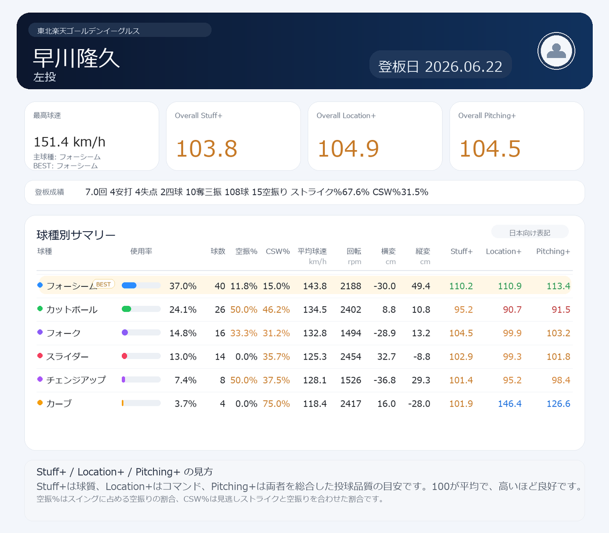Click the purple dot next to フォーク
The height and width of the screenshot is (533, 609).
pos(40,332)
